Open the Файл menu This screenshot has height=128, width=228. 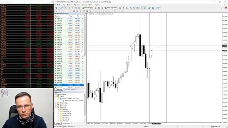pos(59,5)
